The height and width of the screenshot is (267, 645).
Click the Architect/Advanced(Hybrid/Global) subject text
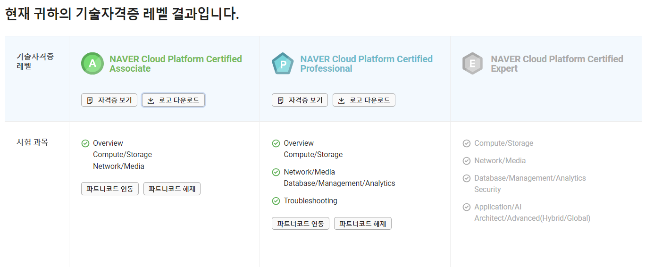point(532,218)
